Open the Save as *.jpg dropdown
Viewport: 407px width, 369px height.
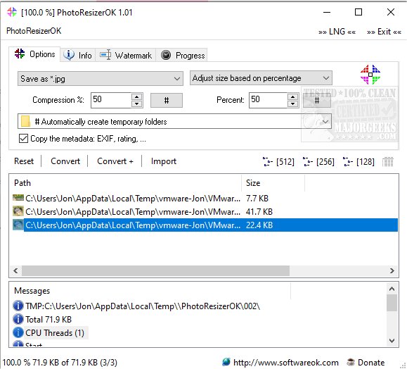point(101,79)
